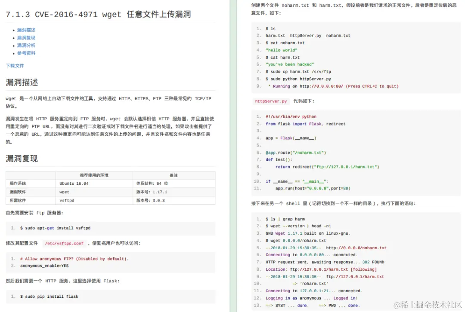This screenshot has height=312, width=465.
Task: Click the => 'noharm.txt' output line
Action: (x=310, y=283)
